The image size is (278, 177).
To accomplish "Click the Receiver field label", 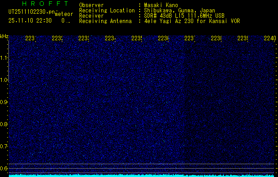I will [91, 16].
